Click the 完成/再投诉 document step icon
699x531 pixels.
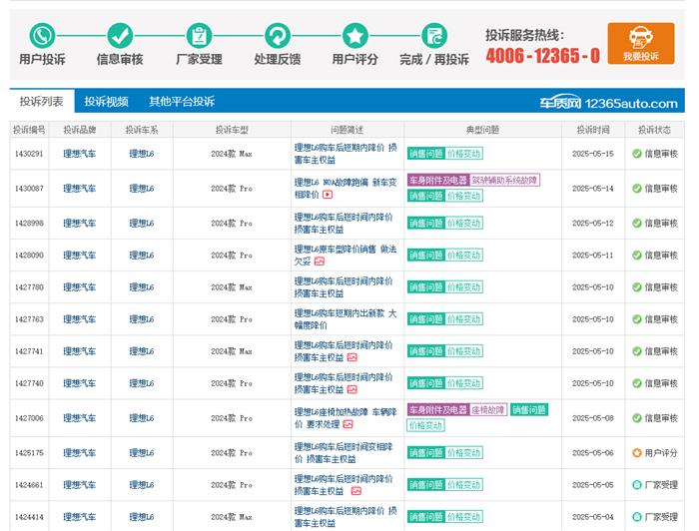coord(433,36)
